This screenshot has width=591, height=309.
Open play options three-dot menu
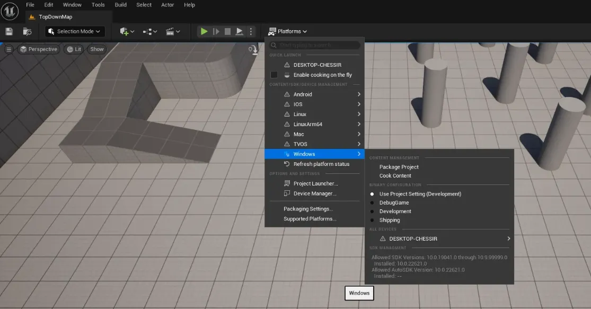click(251, 31)
